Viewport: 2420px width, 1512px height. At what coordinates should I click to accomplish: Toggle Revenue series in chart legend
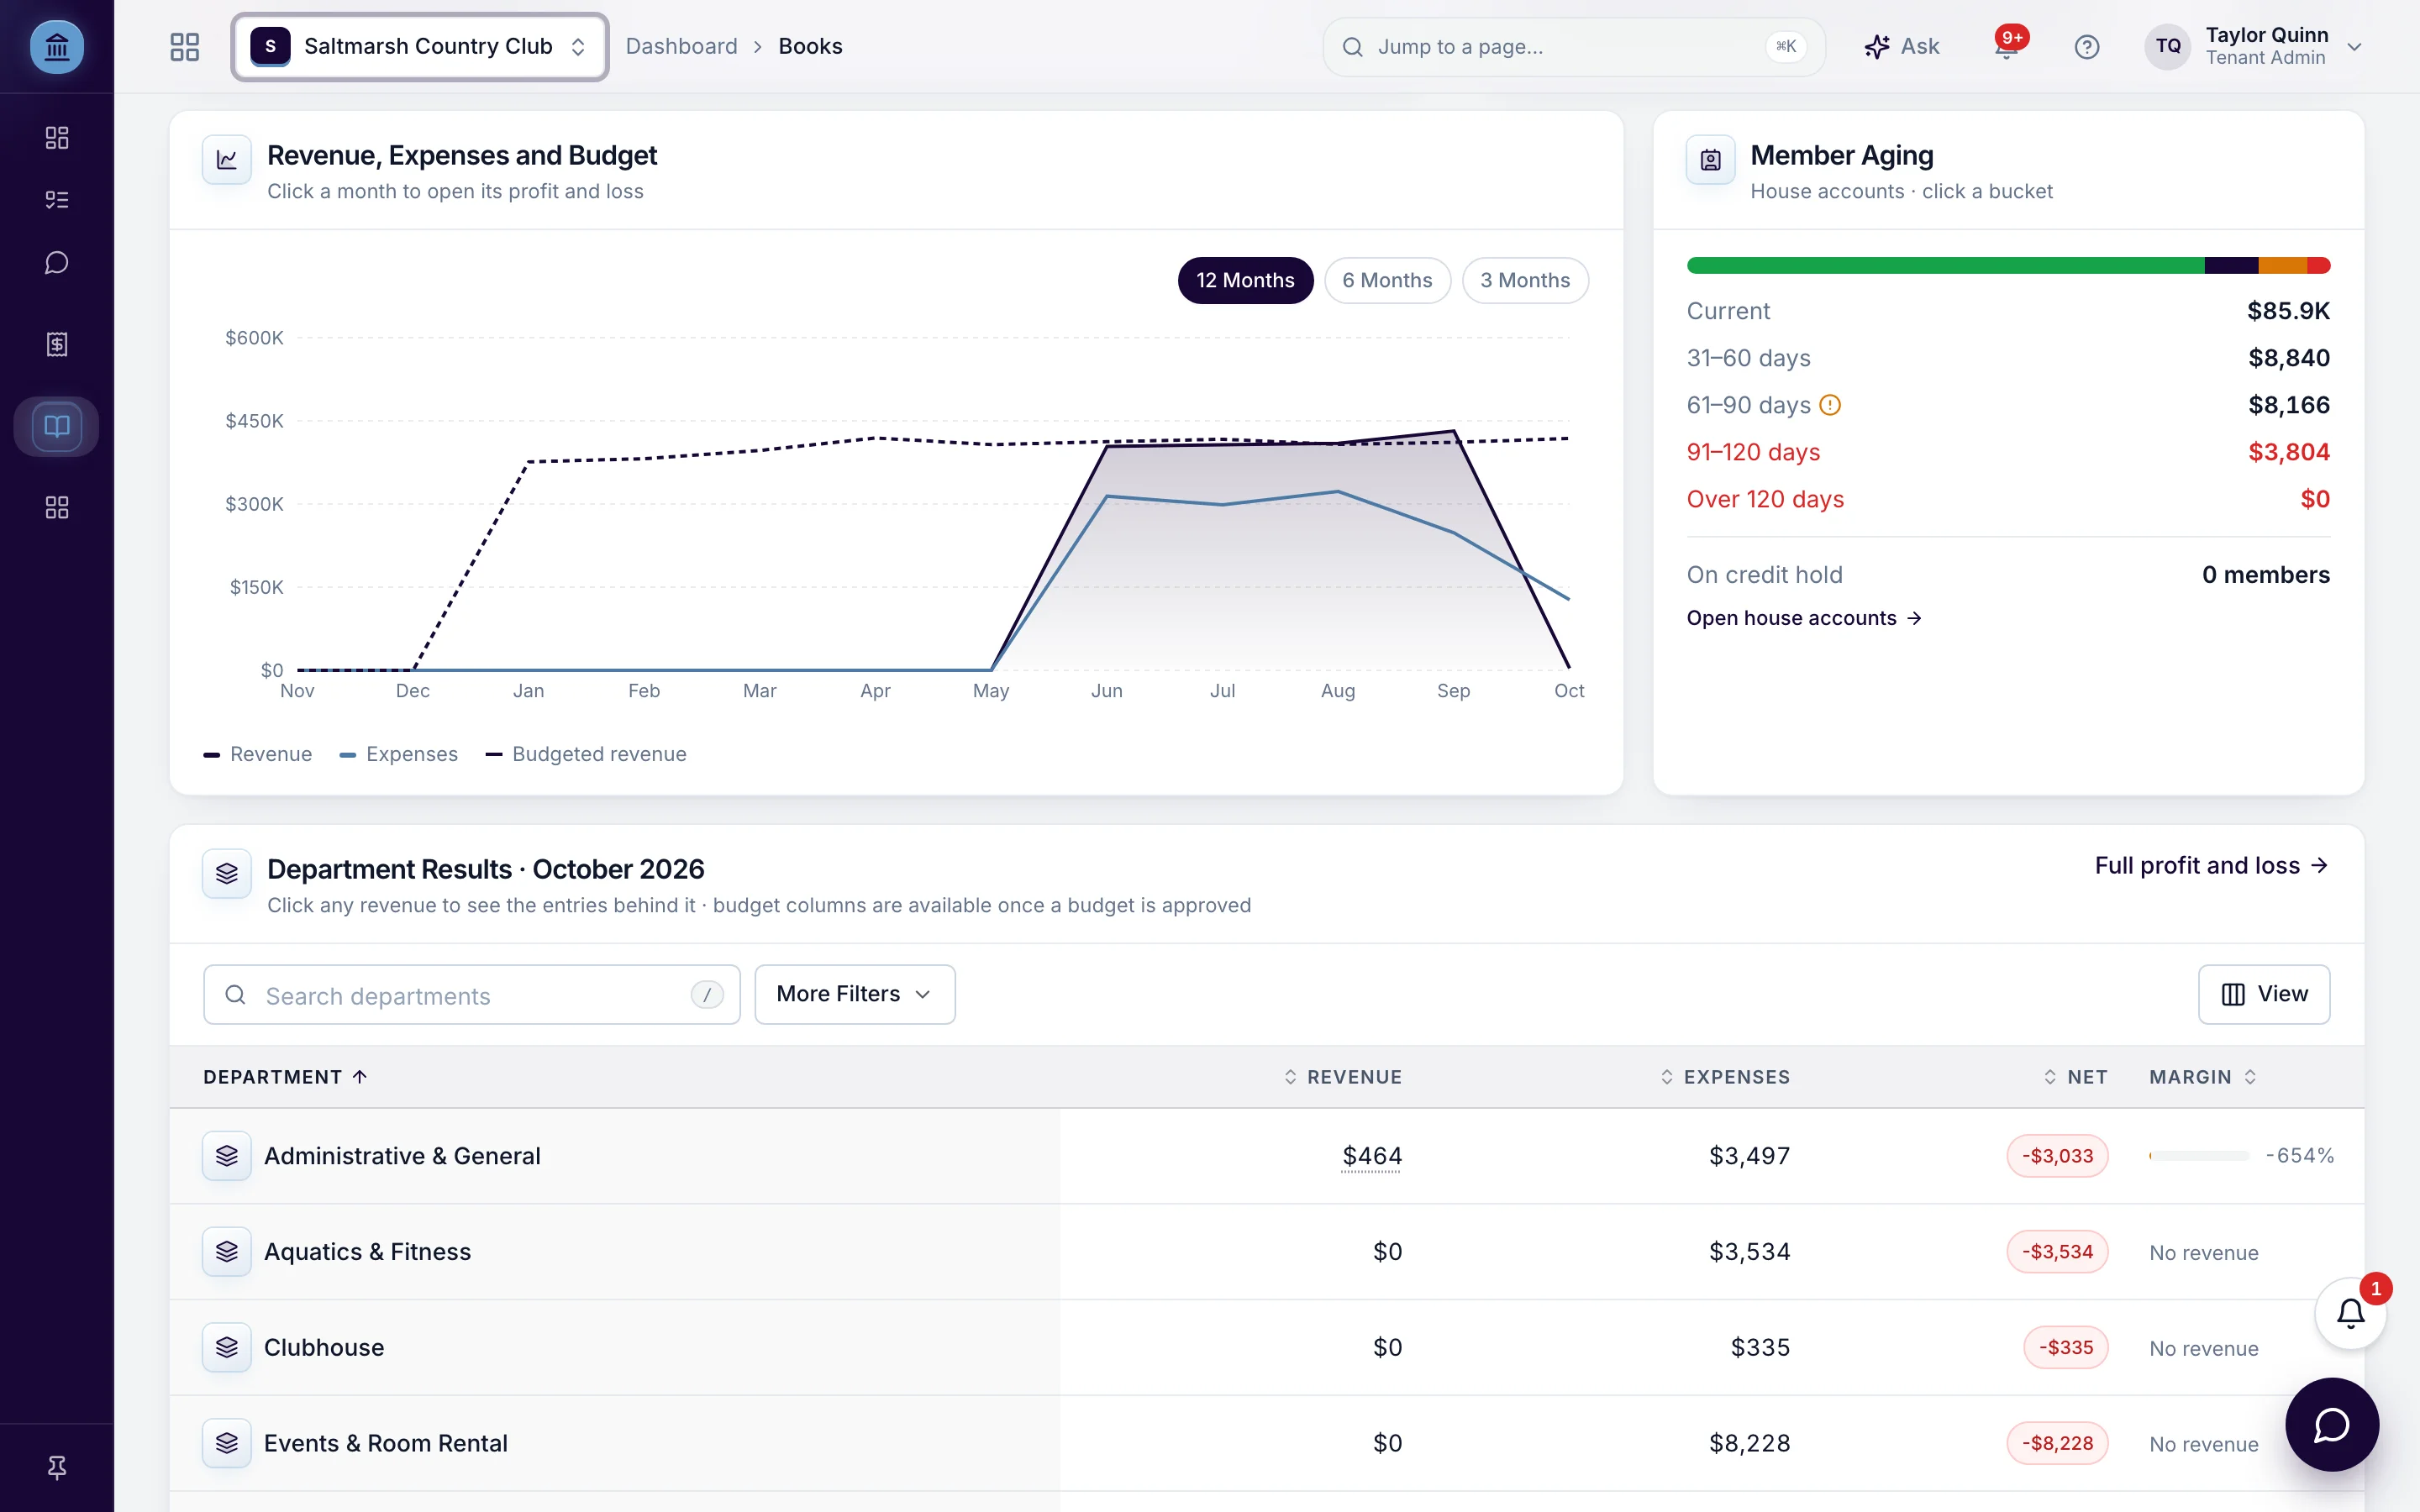(x=258, y=754)
